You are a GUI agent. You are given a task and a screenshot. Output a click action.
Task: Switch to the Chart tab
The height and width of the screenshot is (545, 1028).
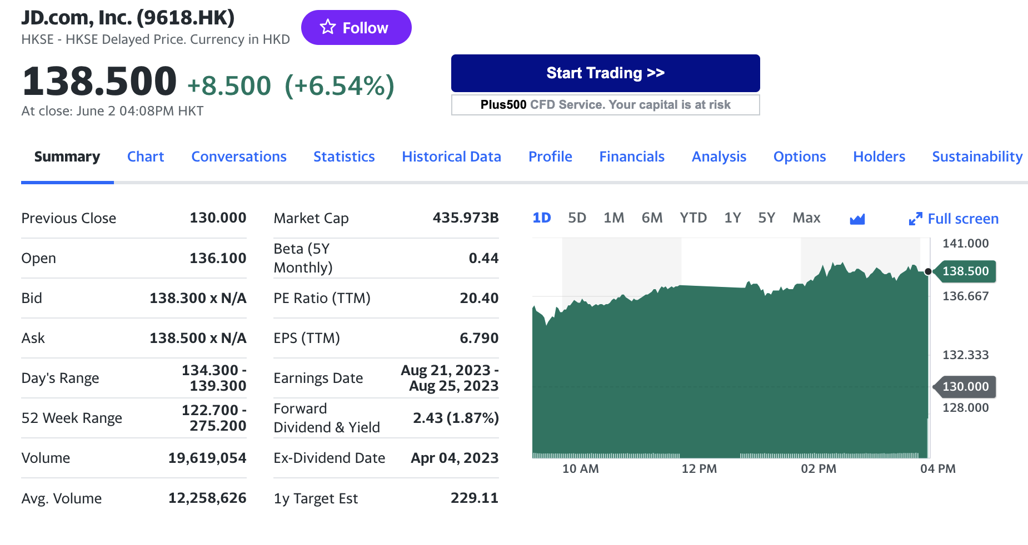coord(146,157)
